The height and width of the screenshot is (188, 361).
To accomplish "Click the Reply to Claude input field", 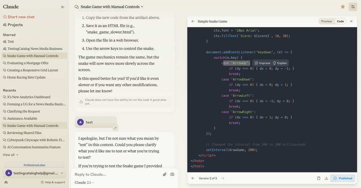I will pos(116,174).
